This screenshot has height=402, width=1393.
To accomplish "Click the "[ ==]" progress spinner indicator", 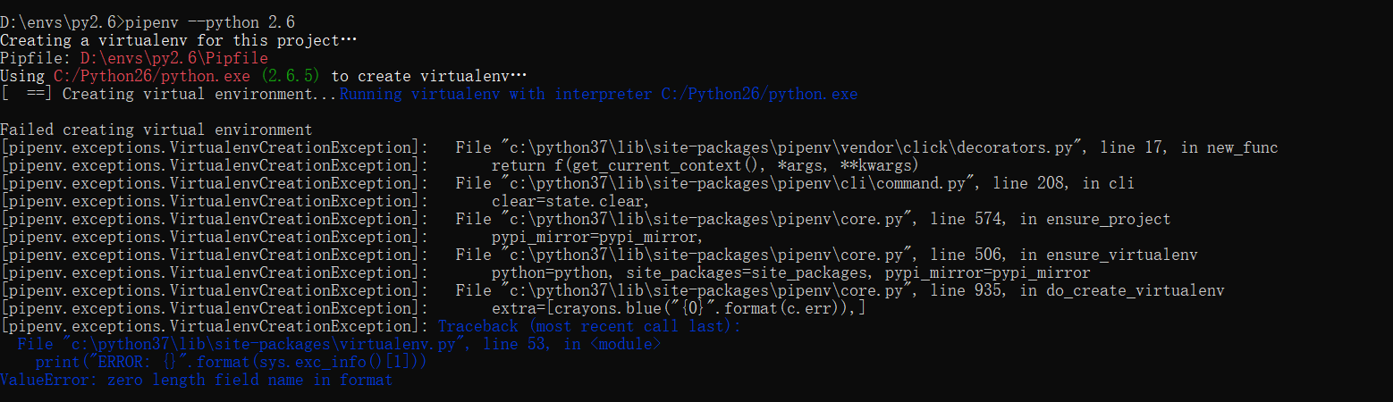I will point(27,94).
